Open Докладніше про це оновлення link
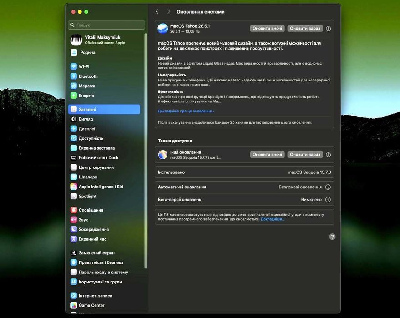Image resolution: width=400 pixels, height=318 pixels. [x=186, y=111]
